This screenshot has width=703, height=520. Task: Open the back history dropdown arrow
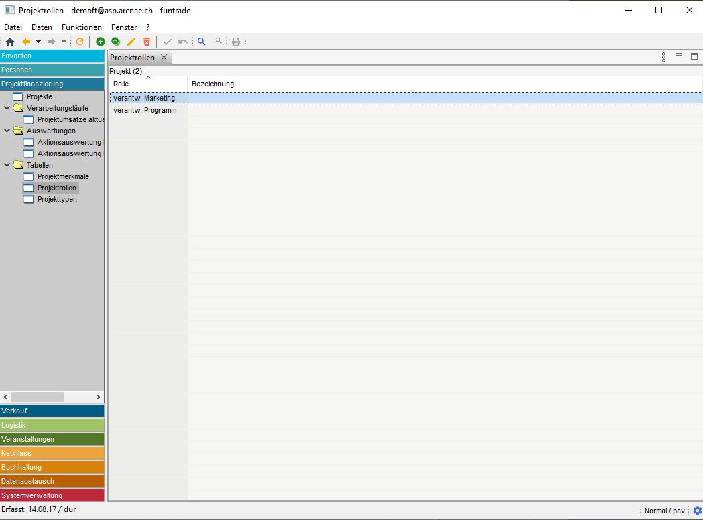click(38, 42)
